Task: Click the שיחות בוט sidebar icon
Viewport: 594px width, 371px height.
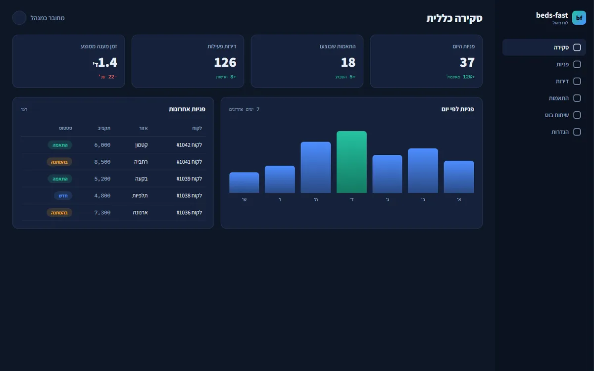Action: point(577,115)
